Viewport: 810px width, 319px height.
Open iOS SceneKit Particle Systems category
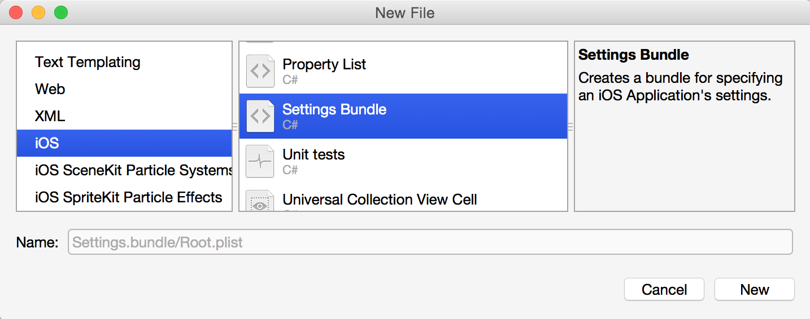click(x=134, y=170)
